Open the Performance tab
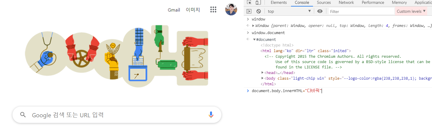 (x=373, y=3)
